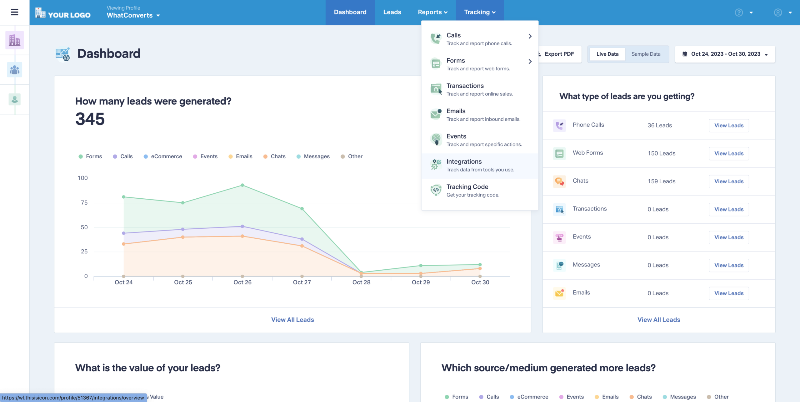Click the Oct 26 Forms data point
Screen dimensions: 800x402
pos(242,185)
